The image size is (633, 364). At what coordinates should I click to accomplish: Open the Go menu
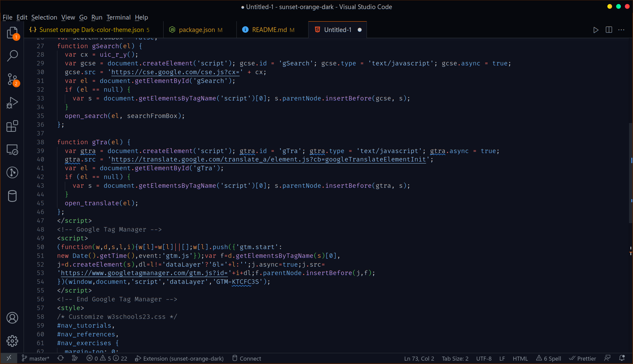tap(83, 18)
